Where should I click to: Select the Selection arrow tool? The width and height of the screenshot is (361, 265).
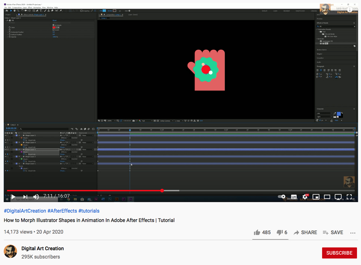(x=11, y=11)
